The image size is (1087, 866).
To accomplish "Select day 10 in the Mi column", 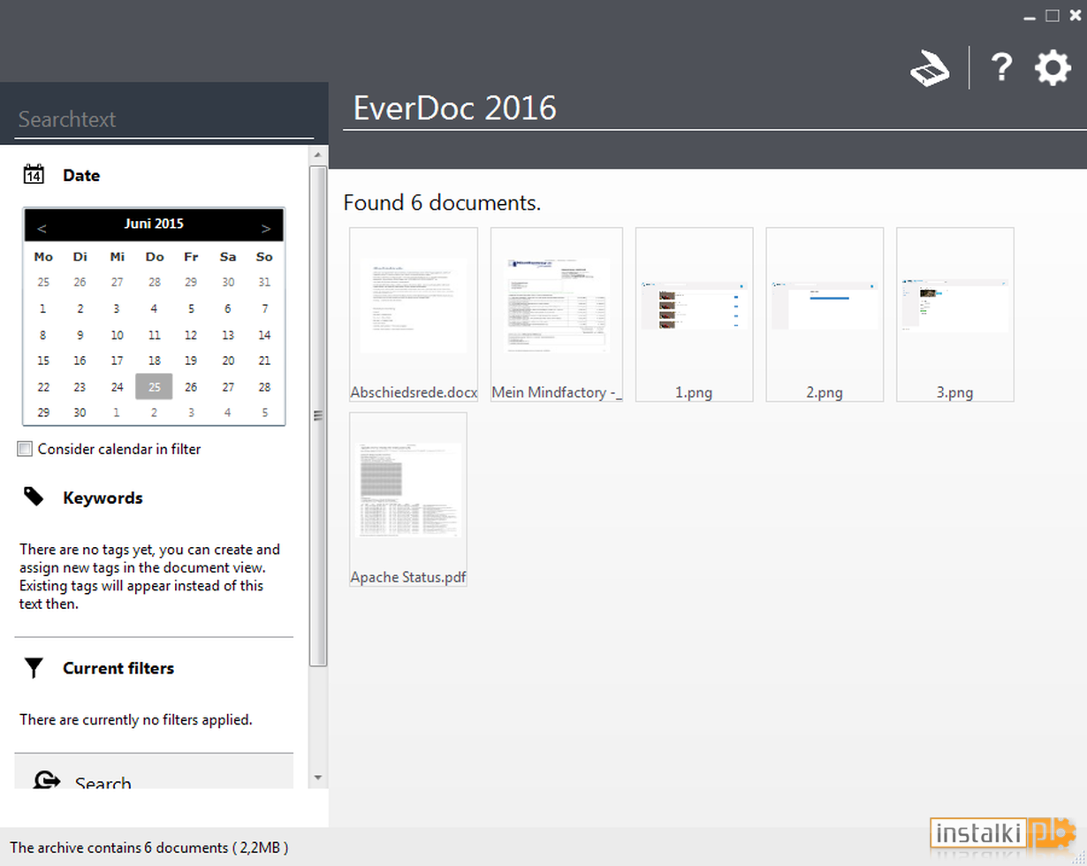I will click(118, 335).
